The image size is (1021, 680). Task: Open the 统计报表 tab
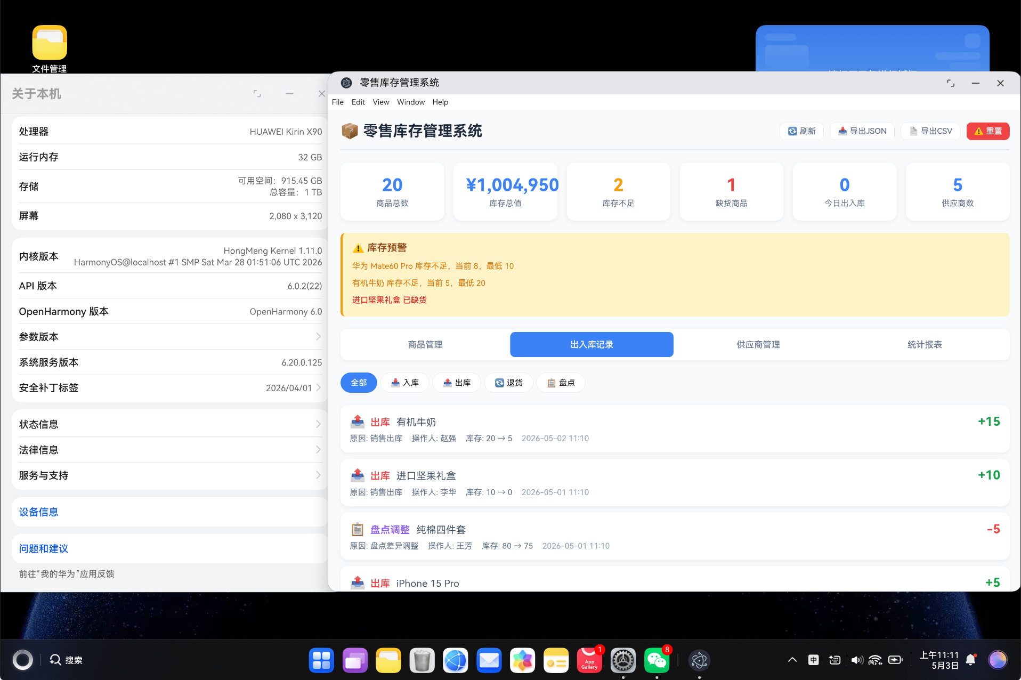pos(925,345)
